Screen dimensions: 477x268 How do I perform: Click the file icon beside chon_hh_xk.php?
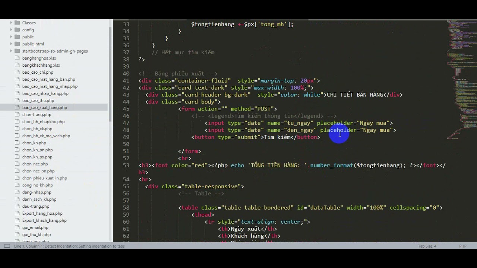(17, 129)
